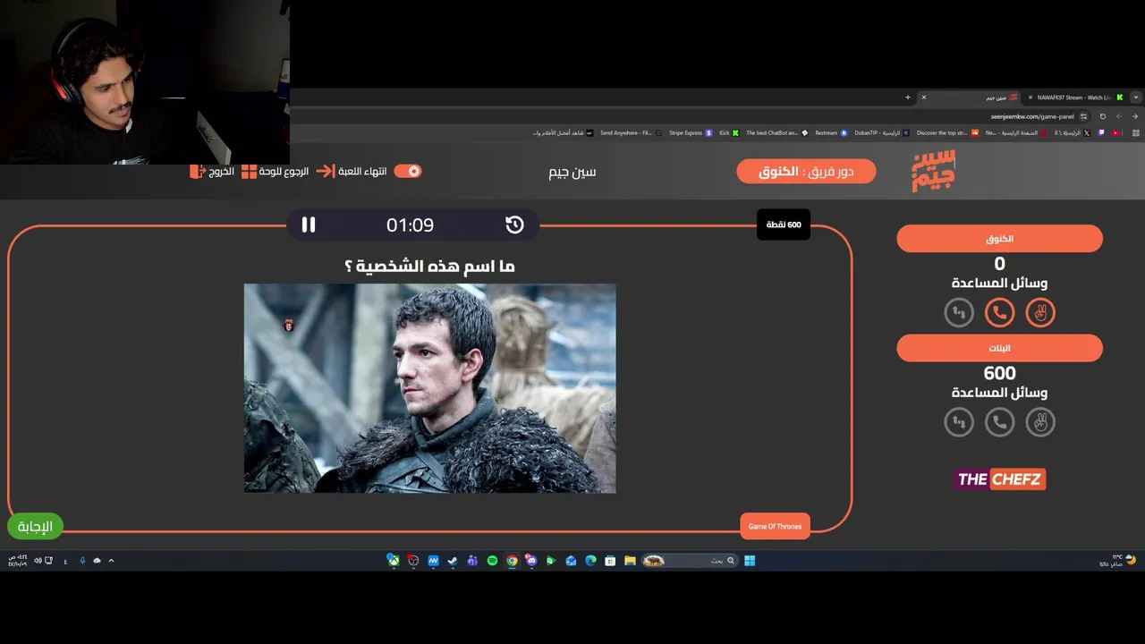Open Google Chrome from taskbar
The width and height of the screenshot is (1145, 644).
click(512, 561)
